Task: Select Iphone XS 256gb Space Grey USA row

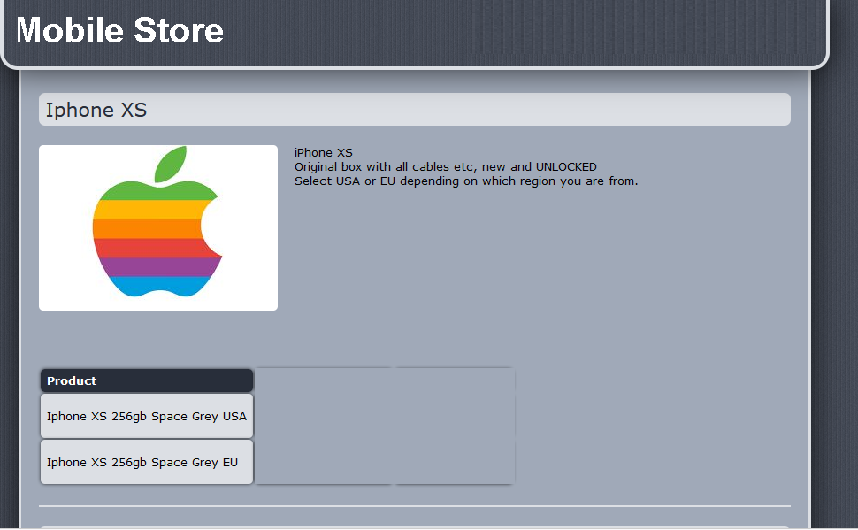Action: [x=147, y=416]
